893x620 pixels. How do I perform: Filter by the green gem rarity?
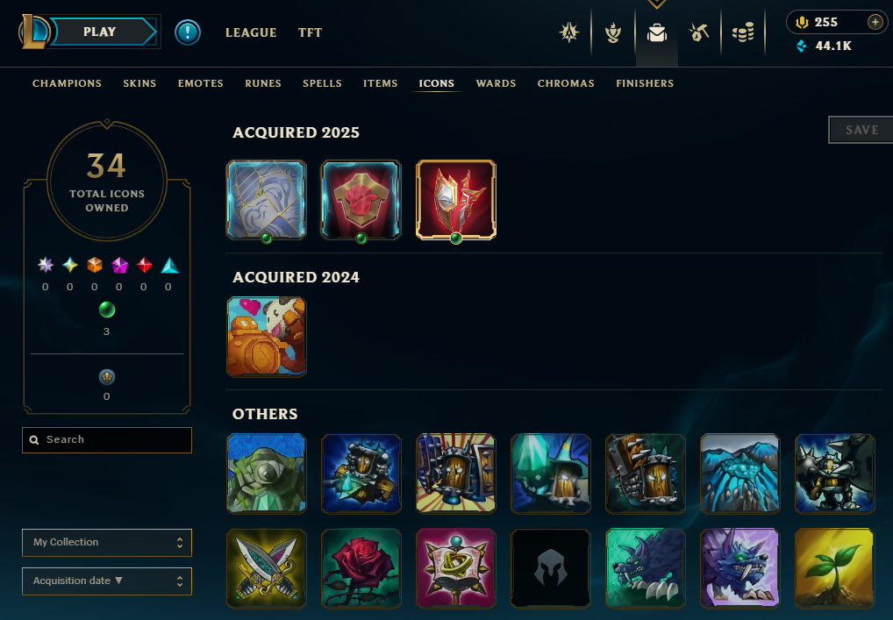(106, 310)
